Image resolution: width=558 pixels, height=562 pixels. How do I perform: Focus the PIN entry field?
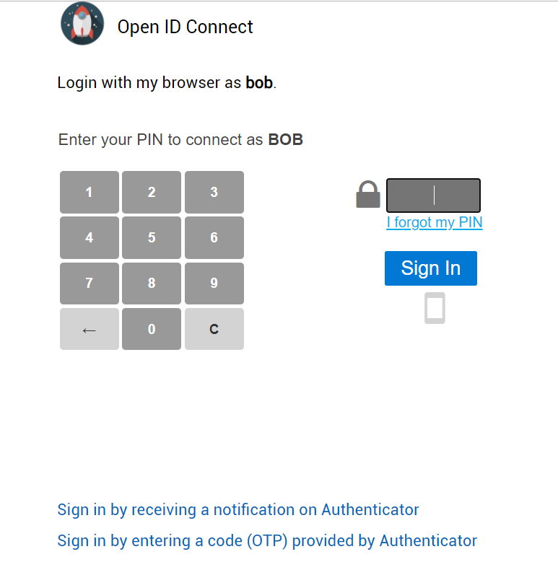(433, 196)
